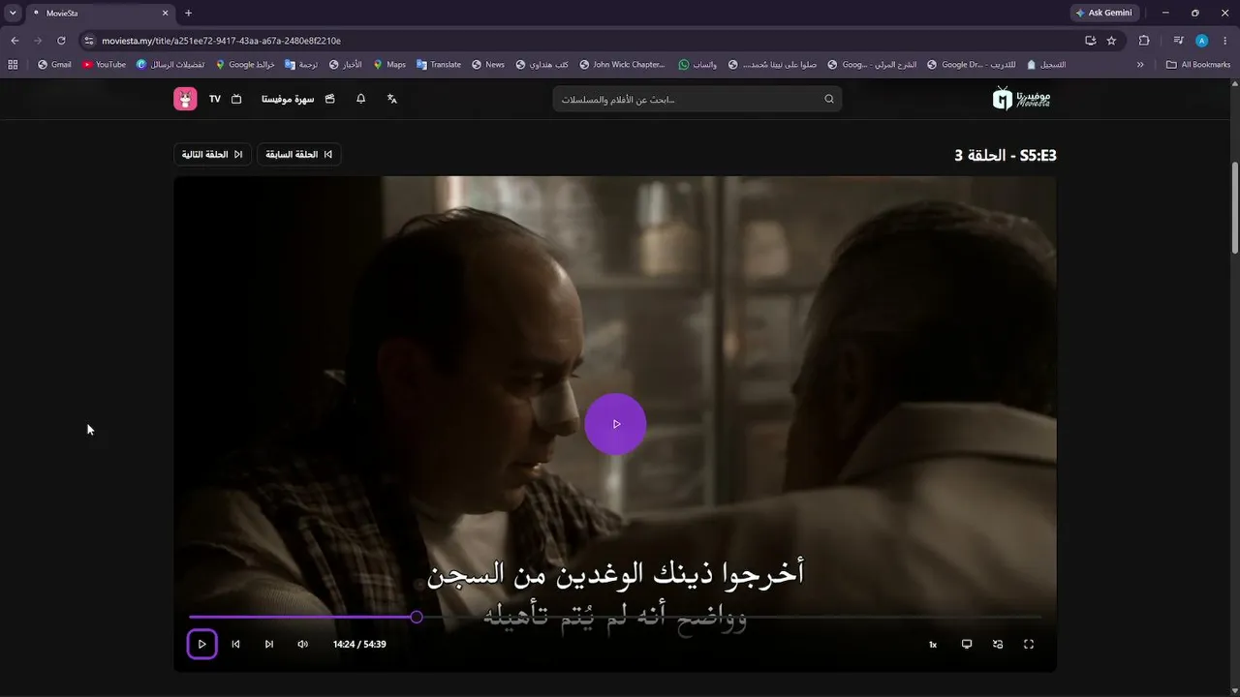Open the تفضيلات الرسائل bookmark
The image size is (1240, 697).
pyautogui.click(x=170, y=65)
